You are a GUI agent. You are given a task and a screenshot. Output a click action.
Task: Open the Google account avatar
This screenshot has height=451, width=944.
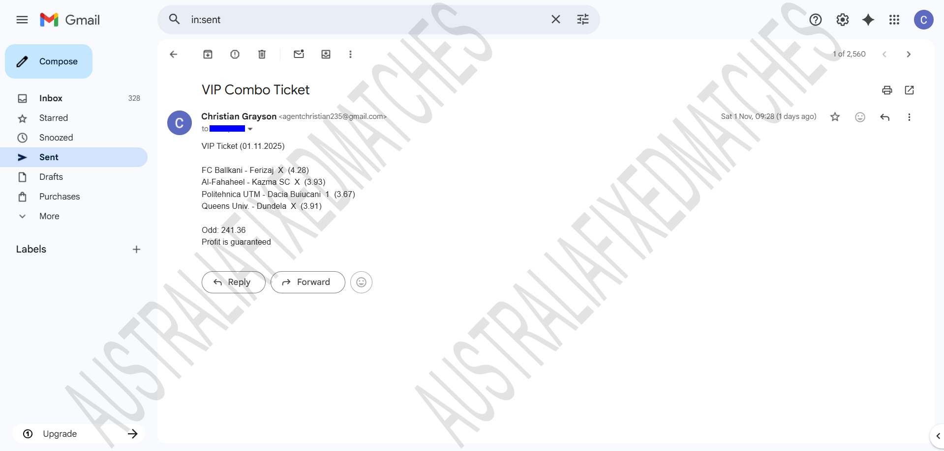pos(924,20)
